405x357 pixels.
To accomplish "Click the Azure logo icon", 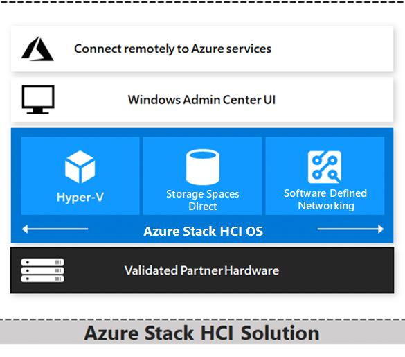I will point(37,49).
